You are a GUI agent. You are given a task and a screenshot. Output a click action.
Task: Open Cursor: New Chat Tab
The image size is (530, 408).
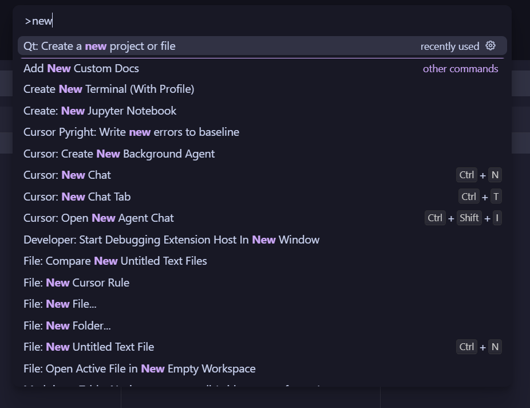click(77, 197)
